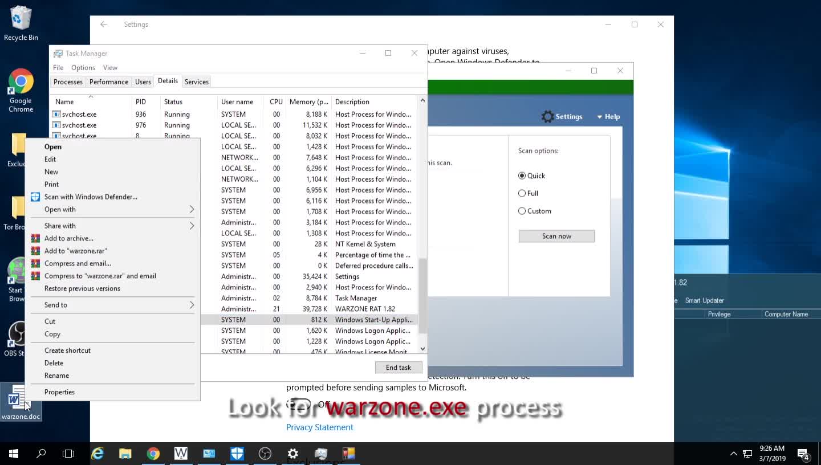The height and width of the screenshot is (465, 821).
Task: Switch to Settings gear in taskbar
Action: [293, 454]
